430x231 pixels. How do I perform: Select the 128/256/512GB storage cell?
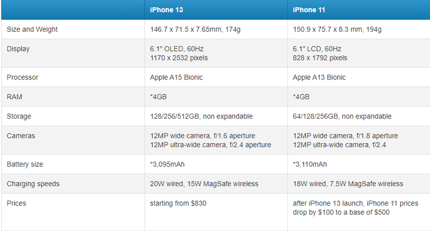201,116
